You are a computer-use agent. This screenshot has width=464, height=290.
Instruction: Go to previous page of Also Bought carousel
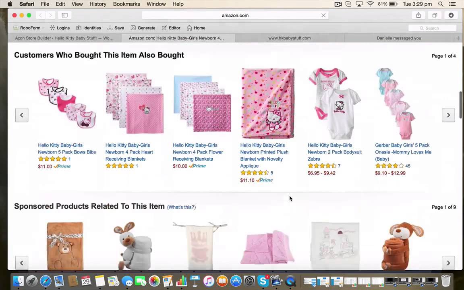click(x=22, y=115)
